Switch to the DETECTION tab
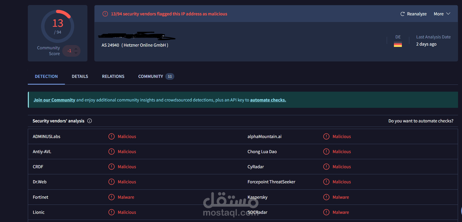The height and width of the screenshot is (222, 462). pyautogui.click(x=46, y=76)
